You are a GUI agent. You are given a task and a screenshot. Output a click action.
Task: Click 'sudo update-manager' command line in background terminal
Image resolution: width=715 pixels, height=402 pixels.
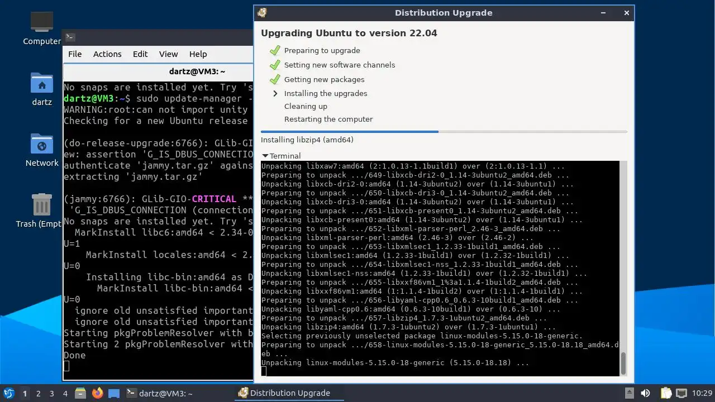click(x=158, y=98)
